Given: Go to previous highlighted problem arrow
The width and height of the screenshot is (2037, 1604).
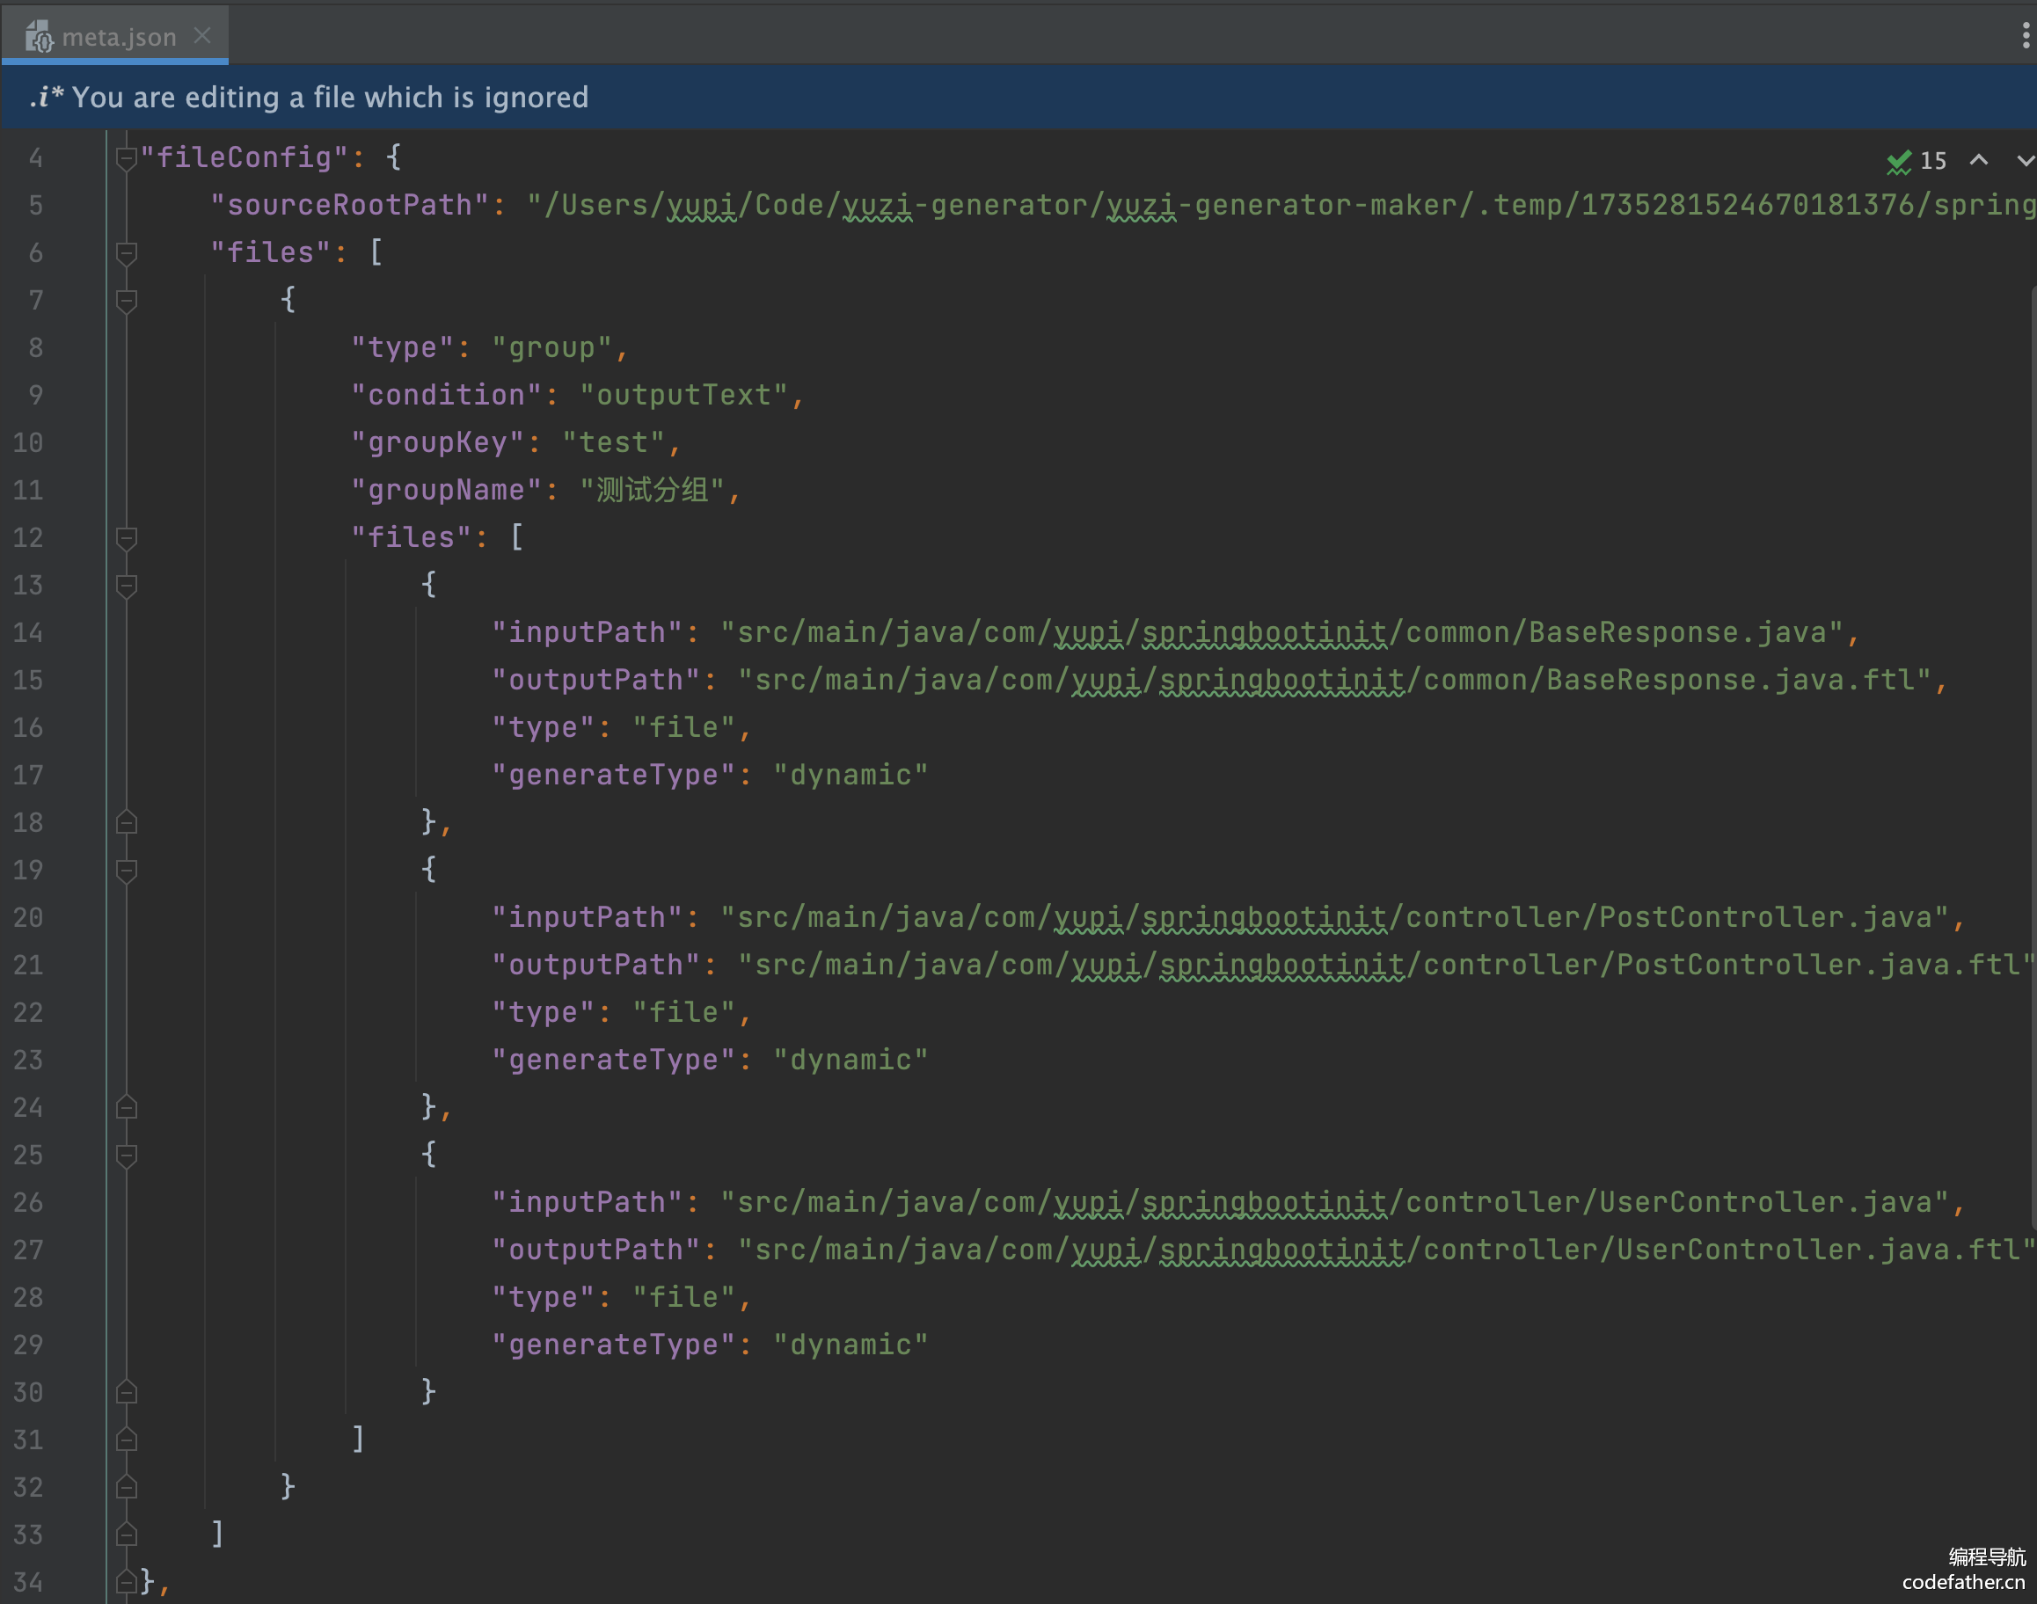Looking at the screenshot, I should pyautogui.click(x=1978, y=161).
